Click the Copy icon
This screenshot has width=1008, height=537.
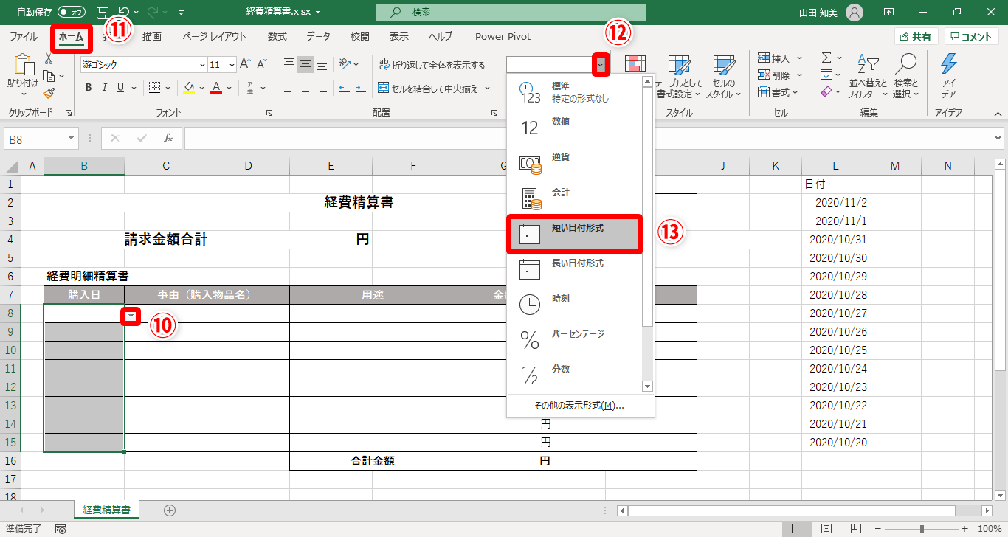pos(49,76)
